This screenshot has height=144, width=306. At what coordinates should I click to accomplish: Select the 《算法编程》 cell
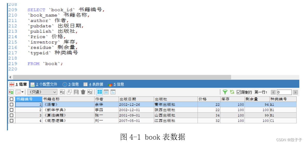[x=68, y=115]
